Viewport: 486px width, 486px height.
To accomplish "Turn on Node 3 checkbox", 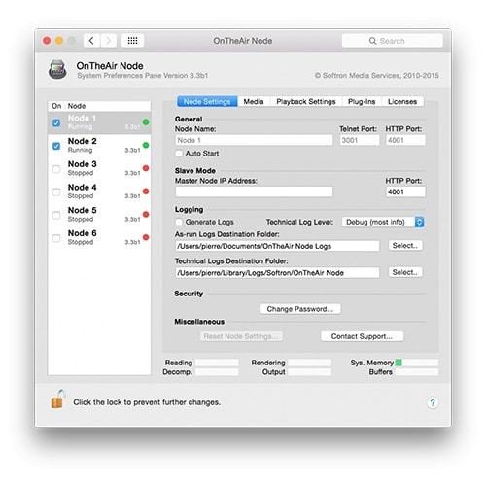I will pos(56,169).
